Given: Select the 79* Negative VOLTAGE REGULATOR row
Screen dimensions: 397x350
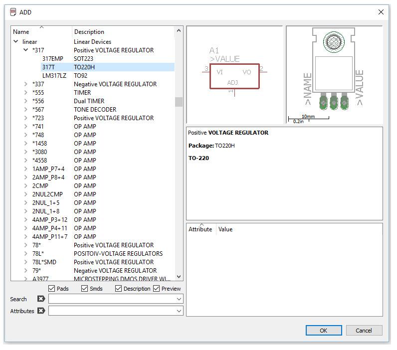Looking at the screenshot, I should [x=103, y=270].
